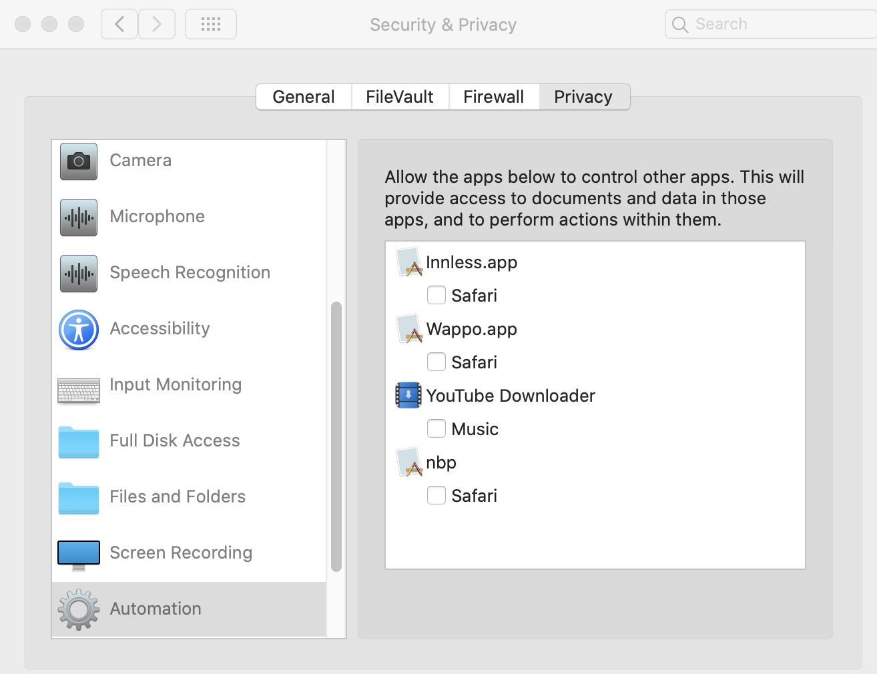Select the Camera icon in privacy list
This screenshot has width=877, height=674.
pos(79,161)
